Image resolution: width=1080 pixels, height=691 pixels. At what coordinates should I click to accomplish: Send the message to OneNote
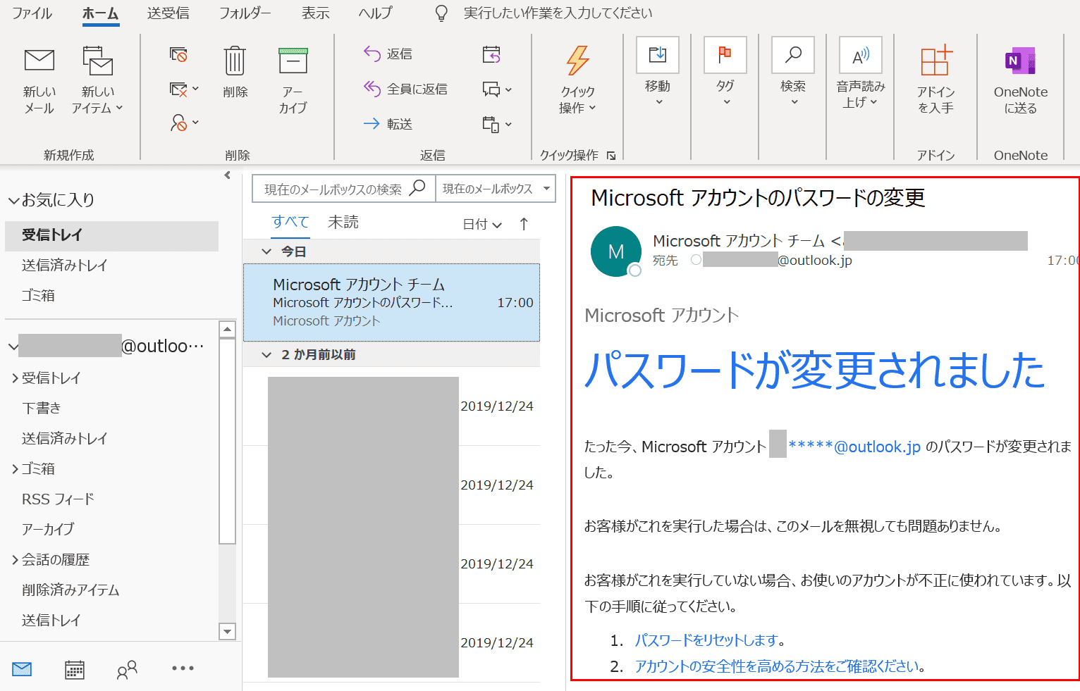tap(1020, 80)
